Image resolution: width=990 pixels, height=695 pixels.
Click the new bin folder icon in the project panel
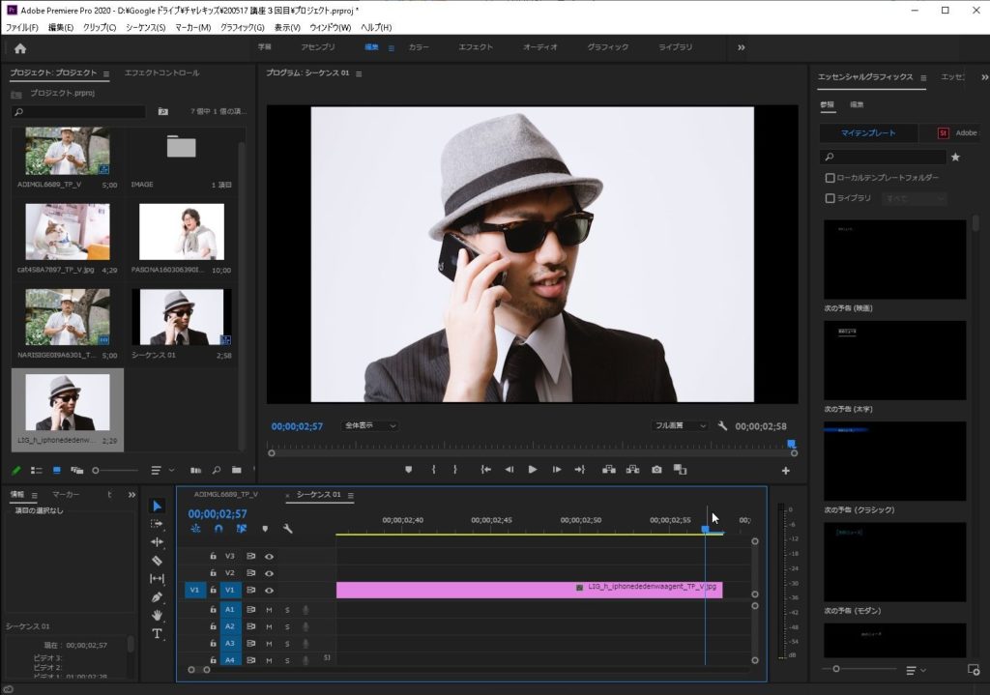[x=237, y=471]
